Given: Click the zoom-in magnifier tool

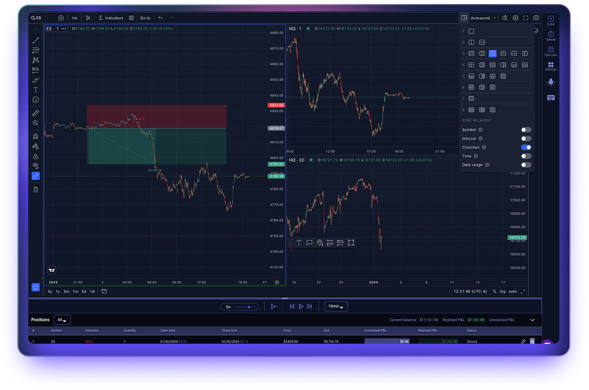Looking at the screenshot, I should coord(36,123).
